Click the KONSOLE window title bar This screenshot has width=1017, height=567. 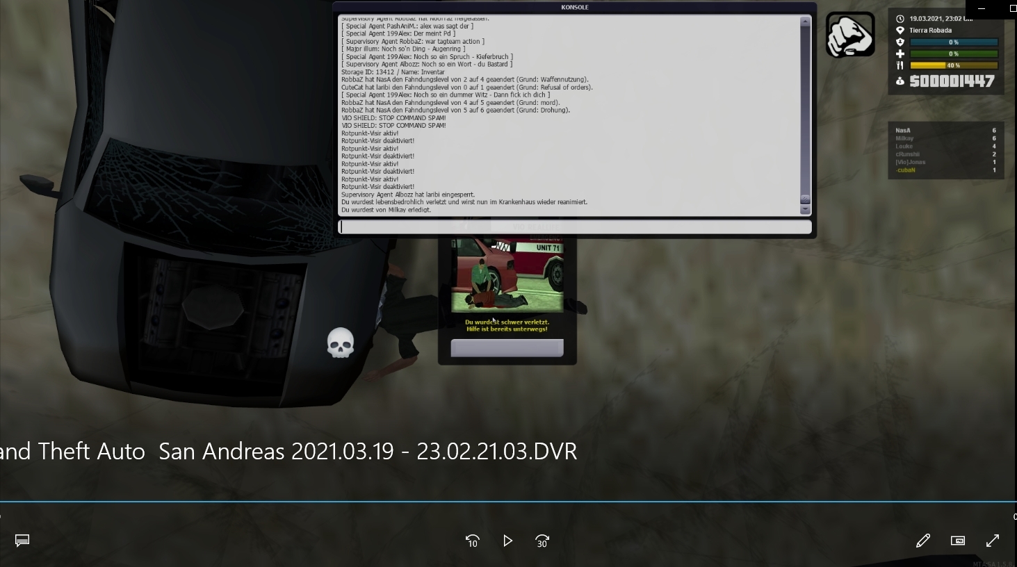575,8
